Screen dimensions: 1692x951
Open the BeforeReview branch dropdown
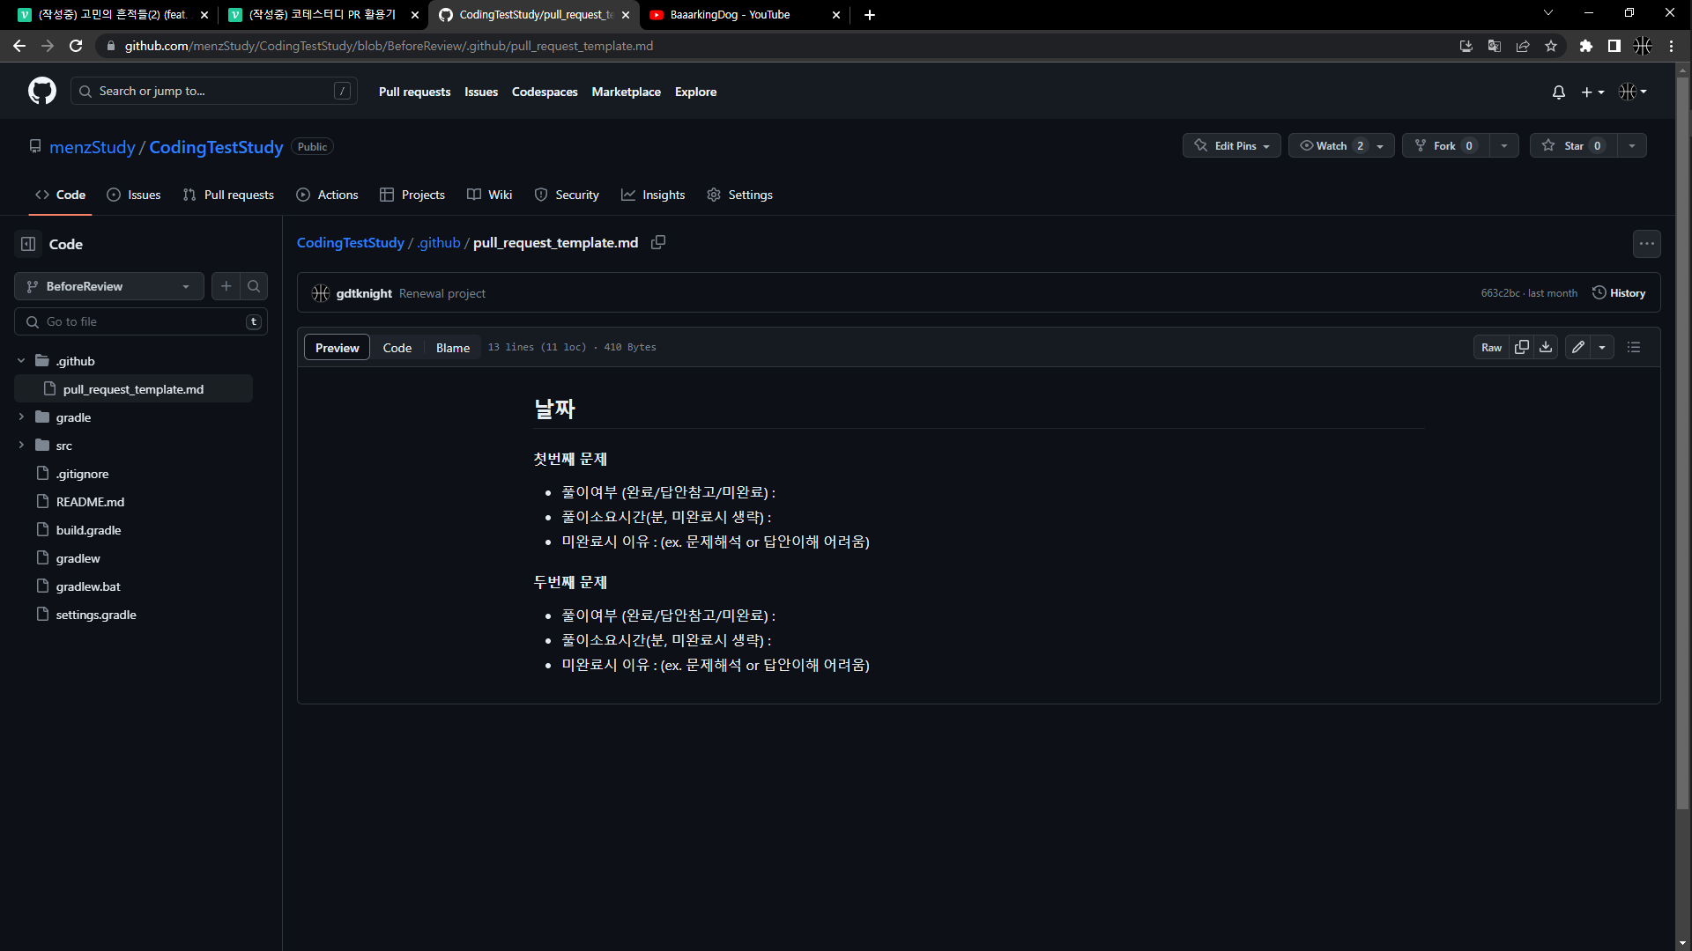(108, 286)
